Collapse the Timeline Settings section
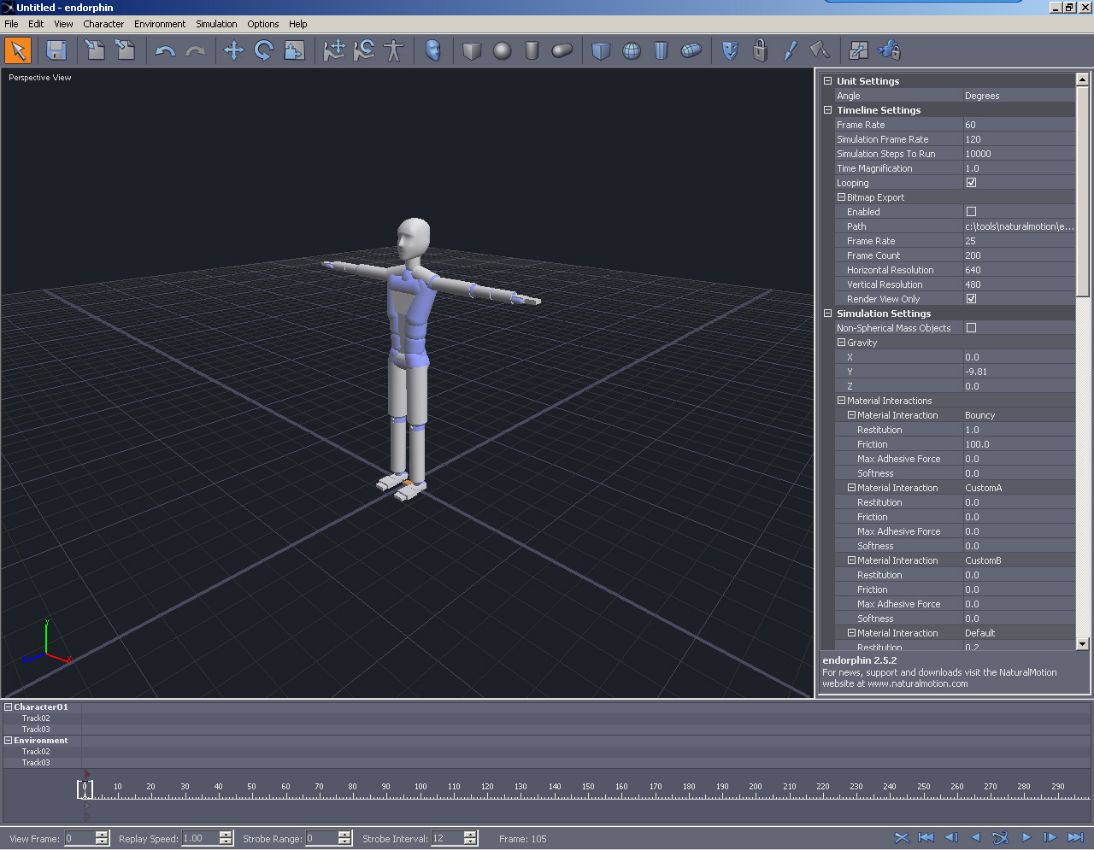Viewport: 1094px width, 850px height. (x=827, y=110)
